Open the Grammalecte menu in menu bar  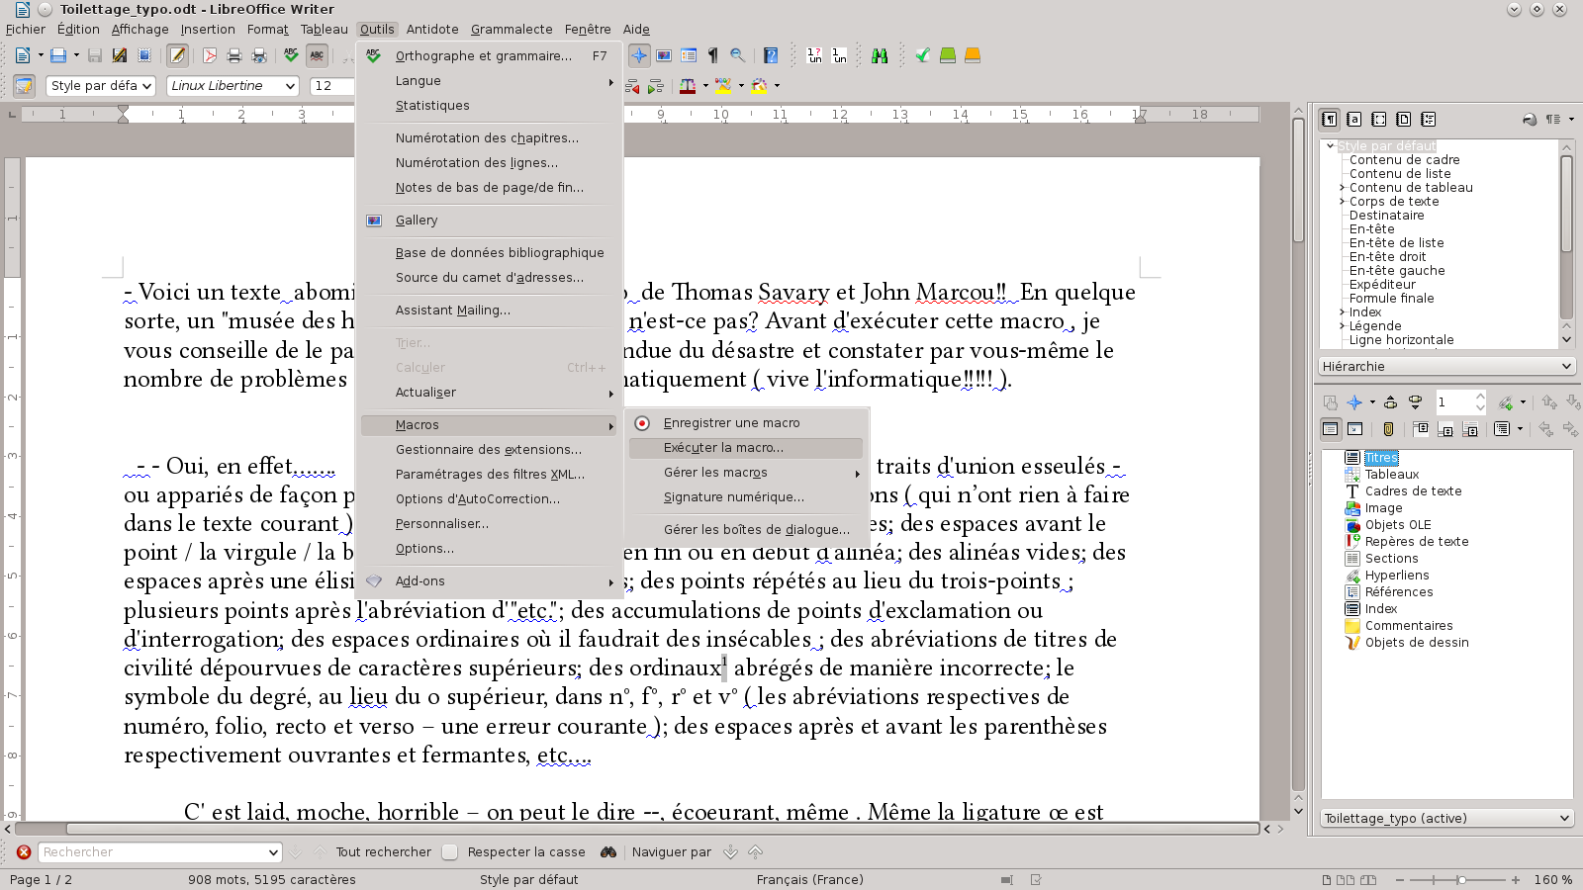[x=512, y=30]
